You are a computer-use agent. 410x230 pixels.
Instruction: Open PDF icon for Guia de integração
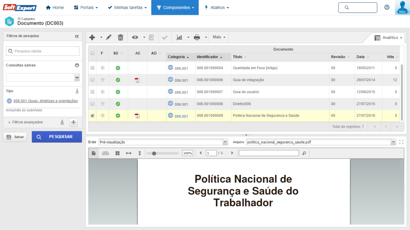(137, 80)
